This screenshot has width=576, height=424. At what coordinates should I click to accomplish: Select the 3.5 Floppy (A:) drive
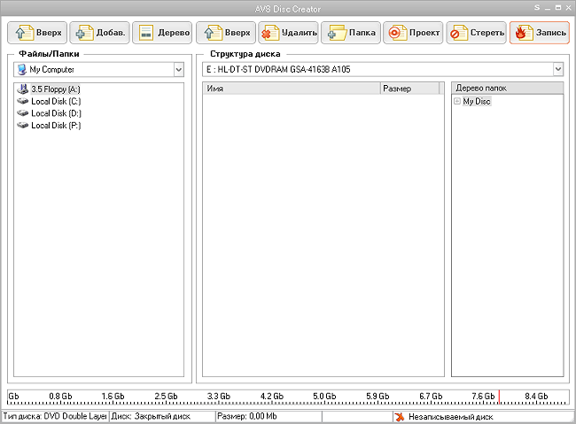click(x=49, y=89)
